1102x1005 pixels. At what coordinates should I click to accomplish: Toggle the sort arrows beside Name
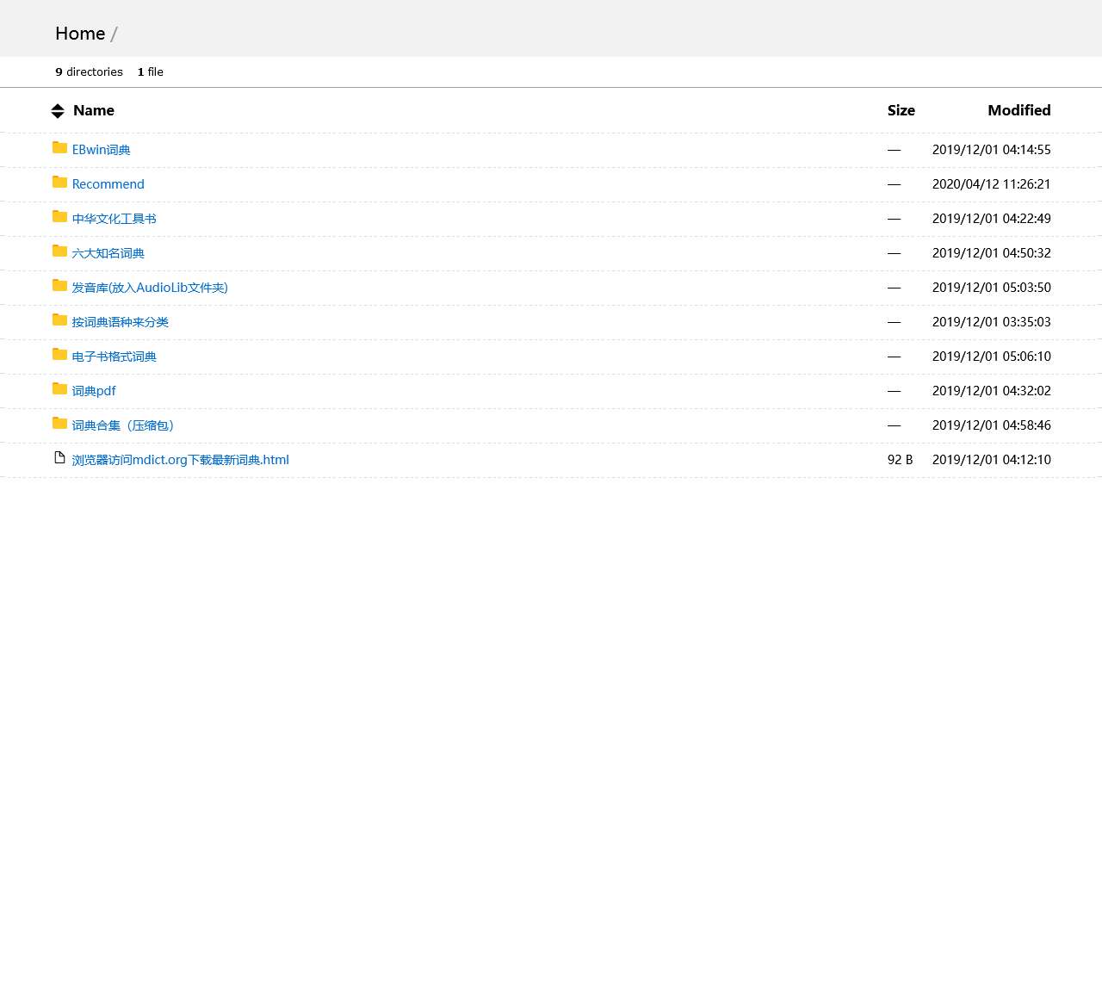click(x=58, y=111)
